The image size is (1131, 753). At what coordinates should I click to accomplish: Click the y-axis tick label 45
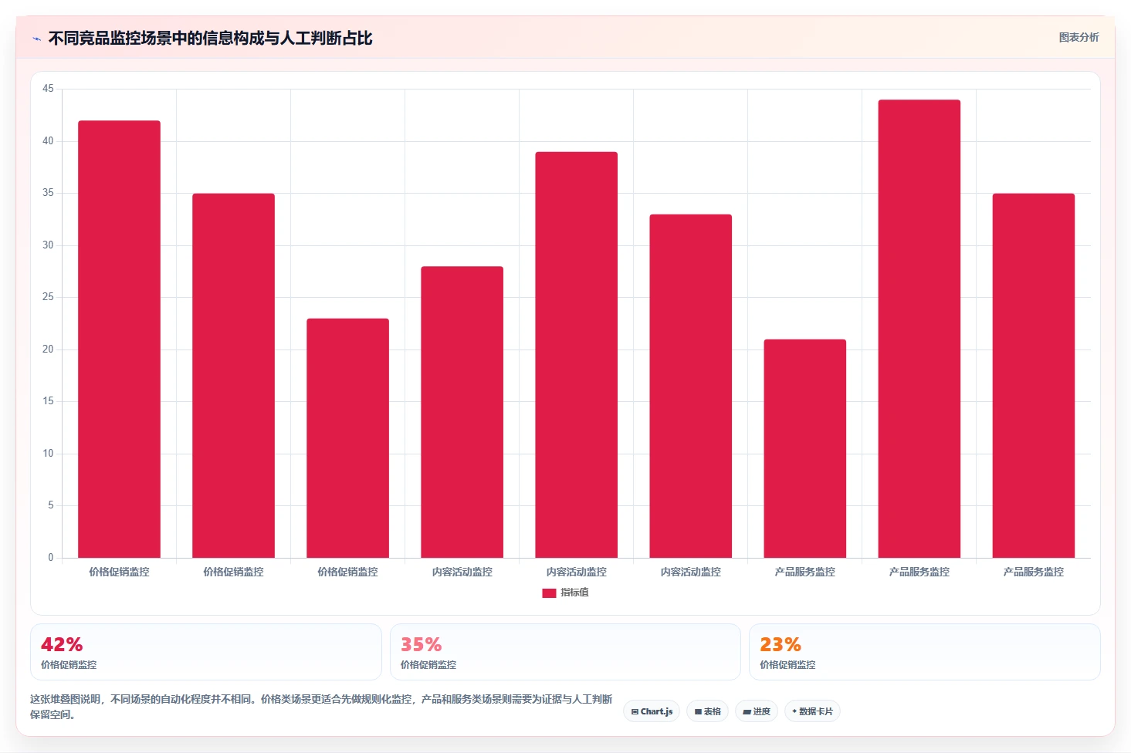coord(48,89)
